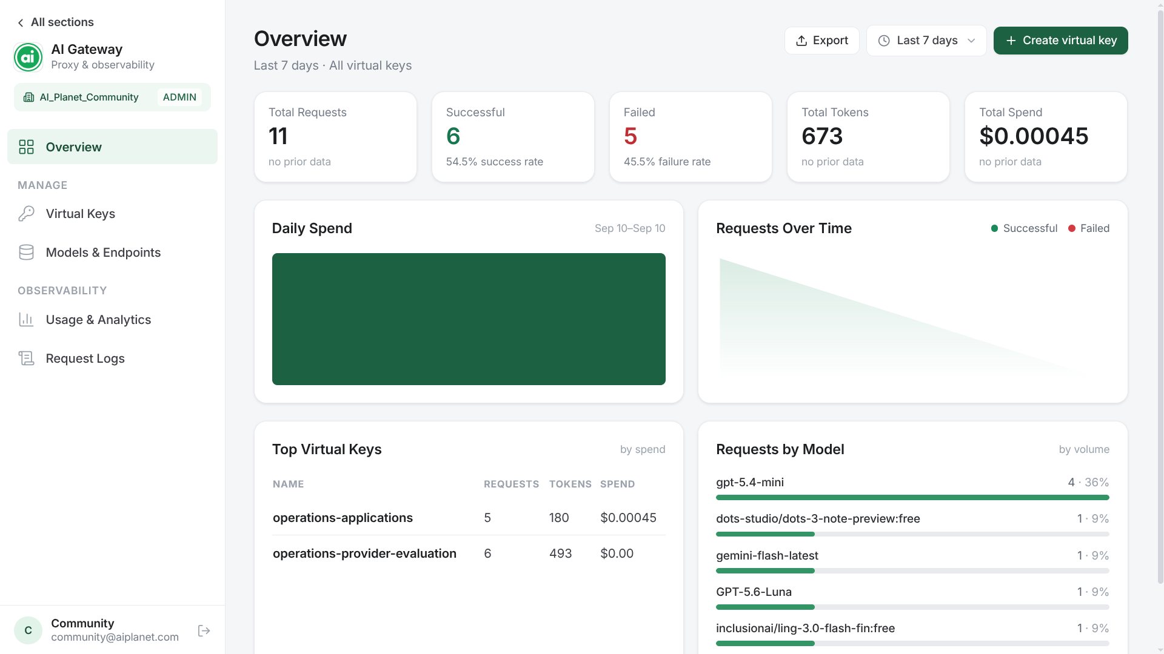
Task: Click the Failed stat card
Action: click(x=691, y=137)
